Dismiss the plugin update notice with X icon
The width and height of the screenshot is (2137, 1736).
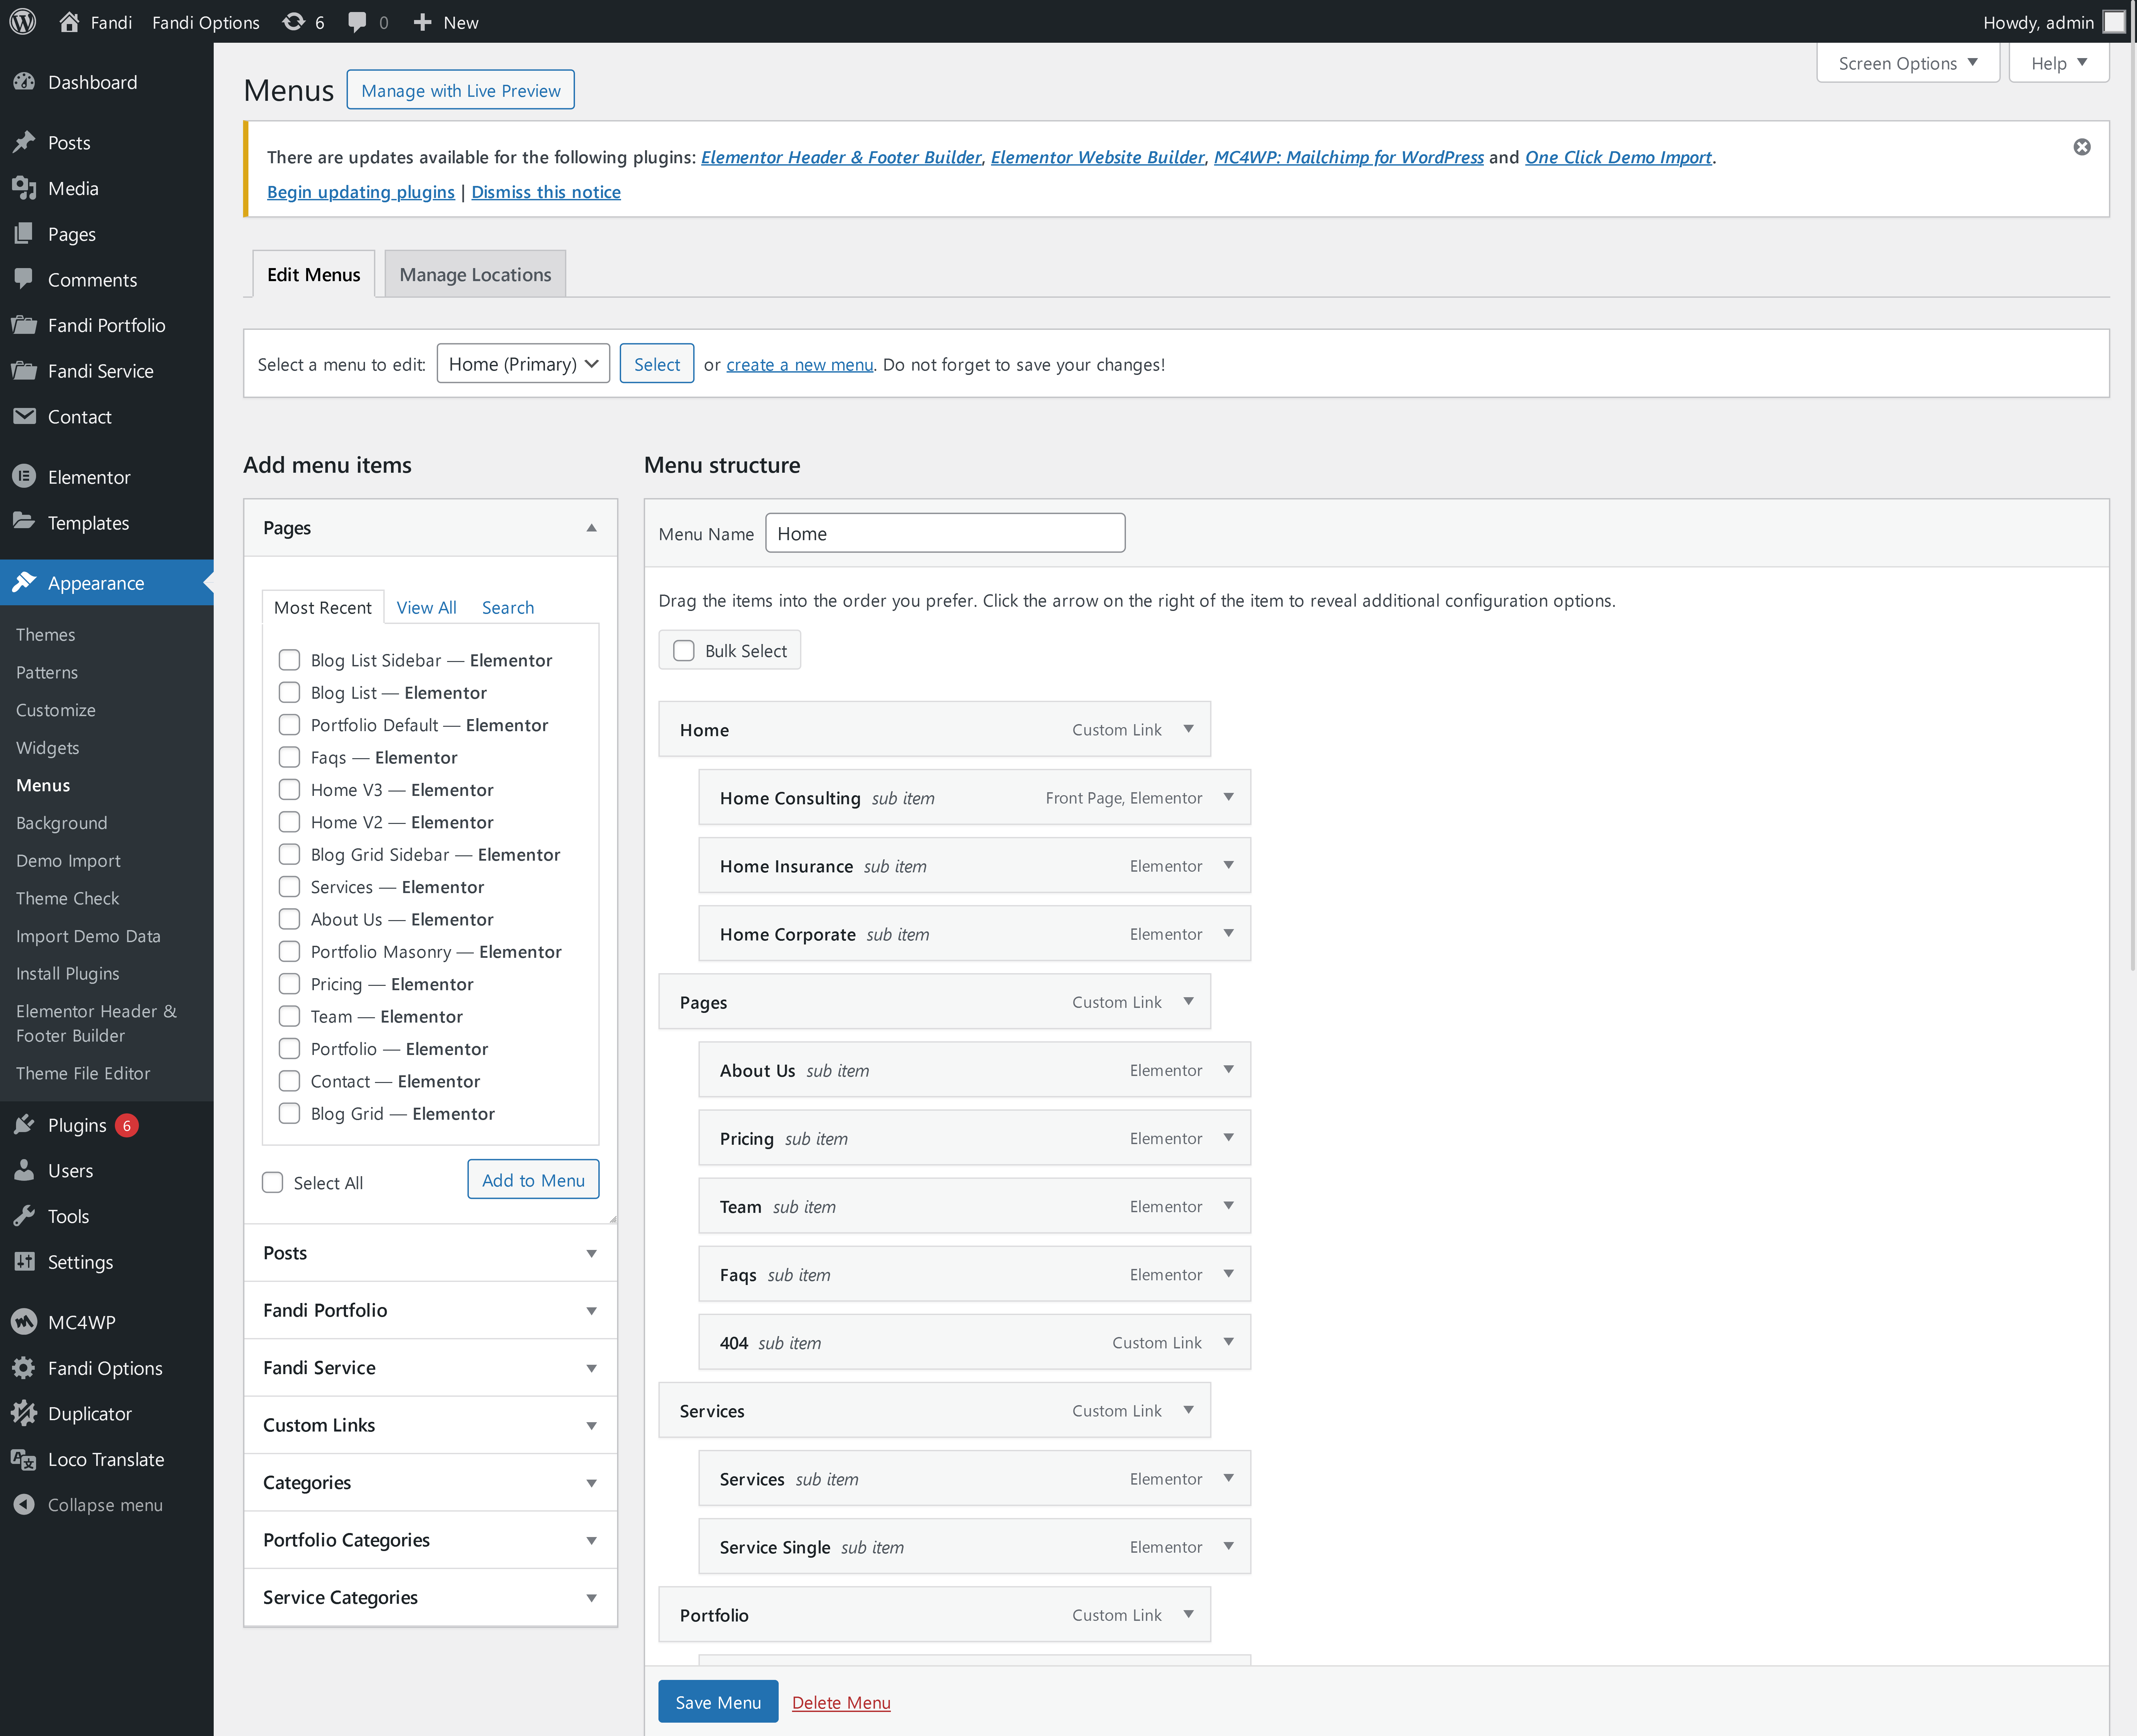click(2082, 147)
